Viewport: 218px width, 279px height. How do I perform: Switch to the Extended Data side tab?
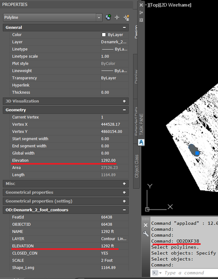[136, 122]
